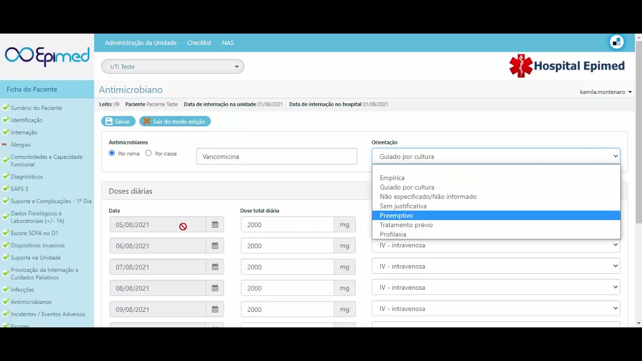Image resolution: width=642 pixels, height=361 pixels.
Task: Click the check icon beside Infecções
Action: (6, 289)
